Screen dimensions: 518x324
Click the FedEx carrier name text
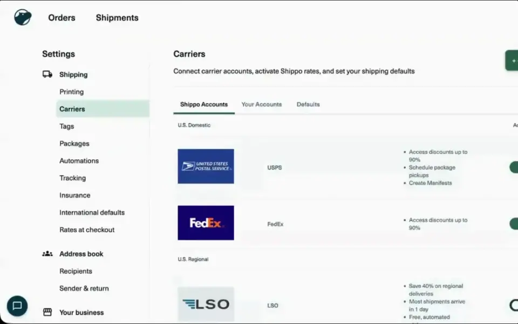pos(275,224)
